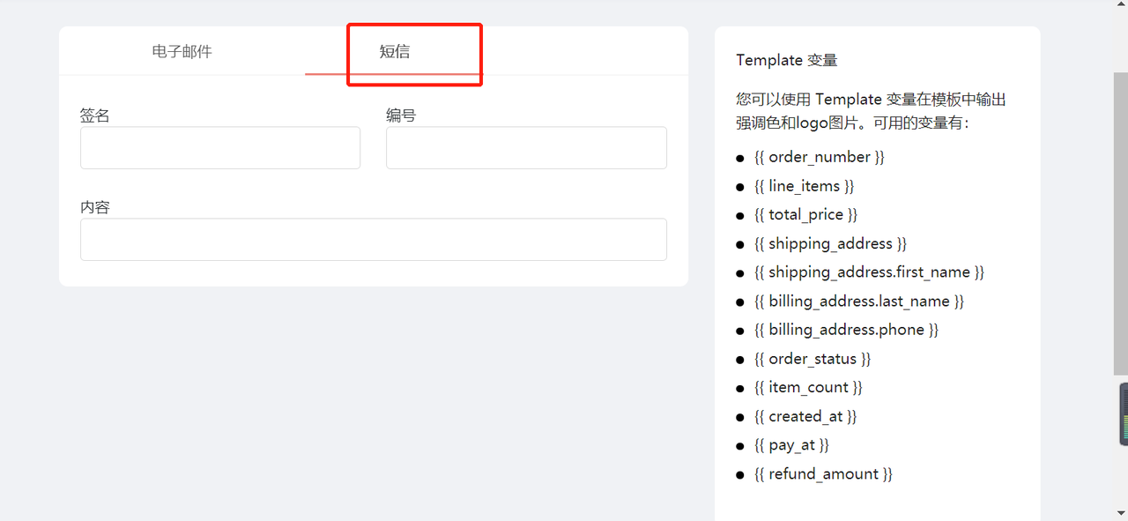This screenshot has width=1128, height=521.
Task: Click the {{ line_items }} variable
Action: click(x=805, y=186)
